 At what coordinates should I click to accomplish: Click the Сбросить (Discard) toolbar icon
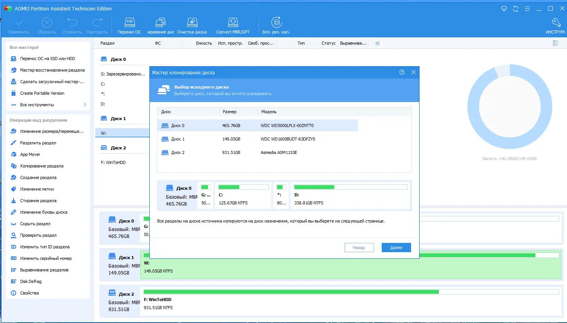click(x=47, y=22)
